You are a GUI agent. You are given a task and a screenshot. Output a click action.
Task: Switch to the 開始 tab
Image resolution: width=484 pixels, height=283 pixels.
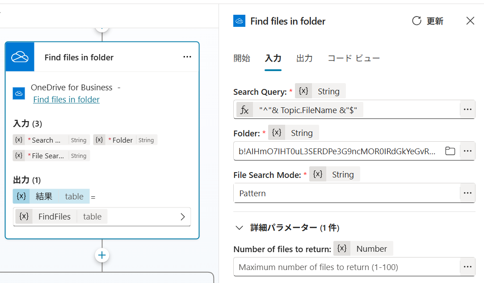pos(242,58)
